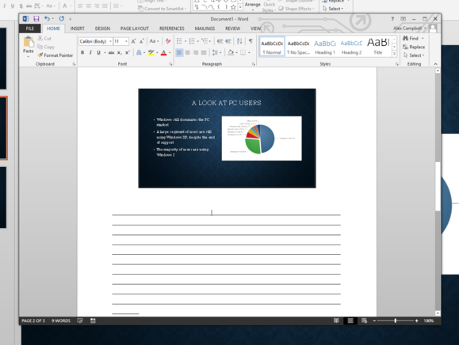
Task: Click the paragraph shading paint bucket
Action: [x=231, y=52]
